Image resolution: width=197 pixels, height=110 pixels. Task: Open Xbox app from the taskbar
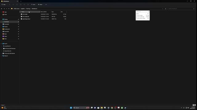122,108
